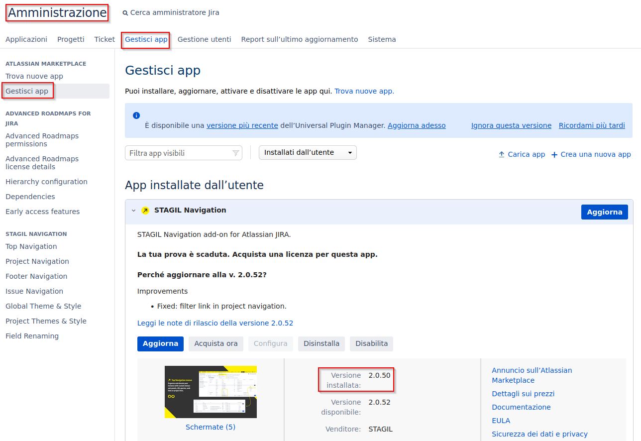Select the Gestisci app top tab
Image resolution: width=641 pixels, height=441 pixels.
tap(146, 39)
